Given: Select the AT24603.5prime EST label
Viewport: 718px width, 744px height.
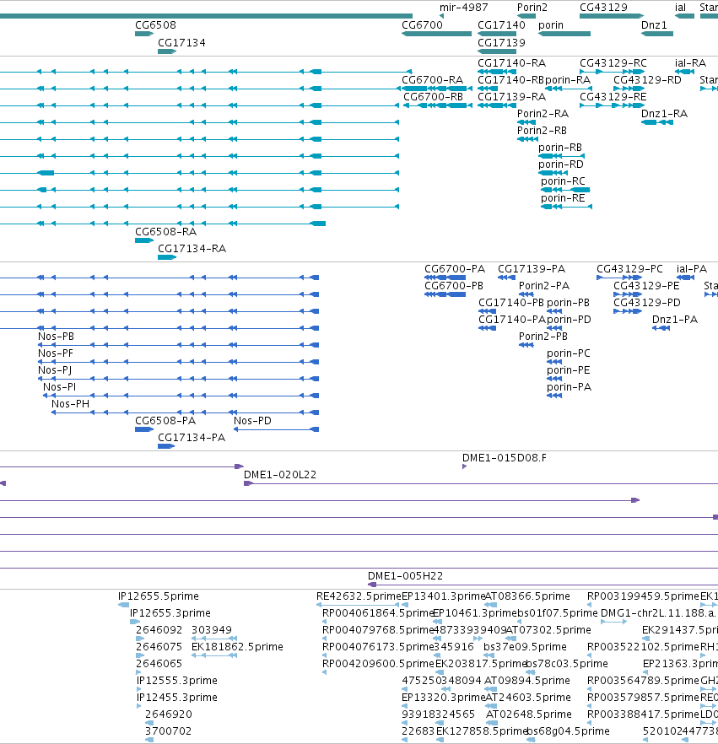Looking at the screenshot, I should (527, 698).
